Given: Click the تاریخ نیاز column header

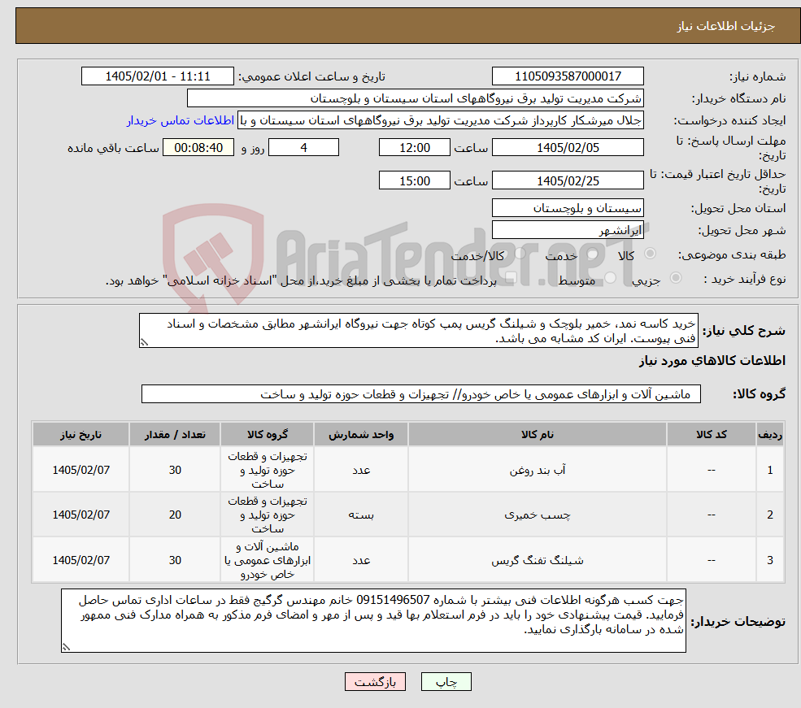Looking at the screenshot, I should point(81,434).
